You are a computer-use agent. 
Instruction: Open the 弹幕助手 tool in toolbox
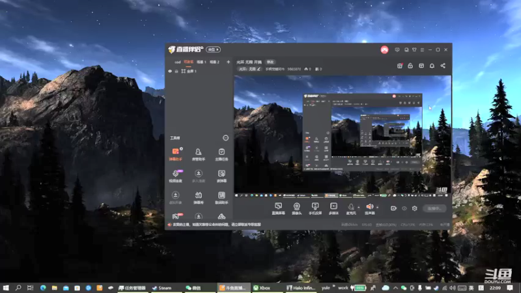[175, 154]
